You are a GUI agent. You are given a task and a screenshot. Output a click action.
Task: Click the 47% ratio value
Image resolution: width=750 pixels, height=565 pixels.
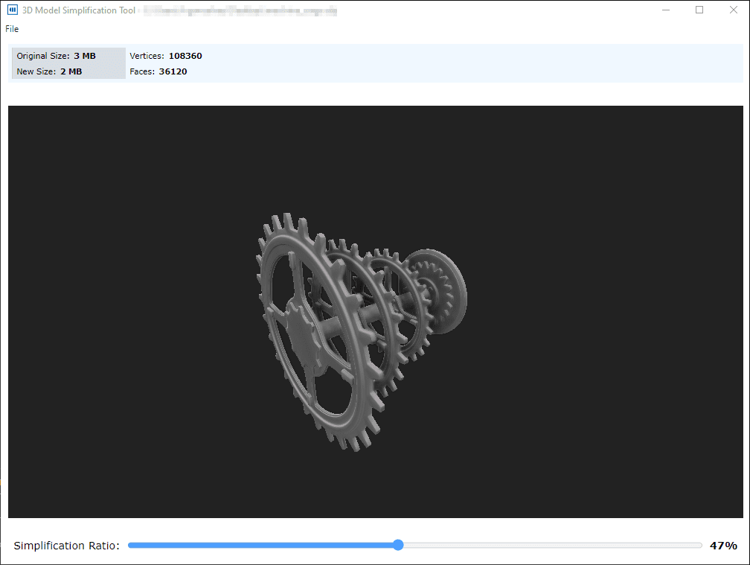point(722,546)
